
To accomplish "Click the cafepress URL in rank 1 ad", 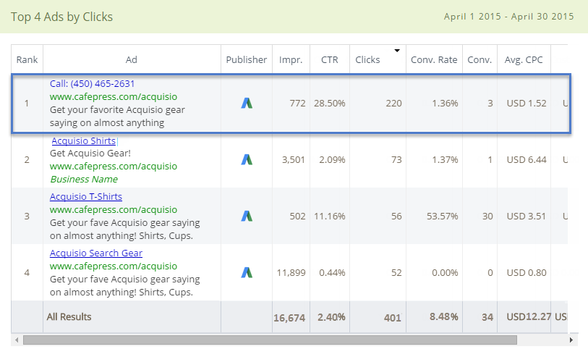I will [x=114, y=97].
